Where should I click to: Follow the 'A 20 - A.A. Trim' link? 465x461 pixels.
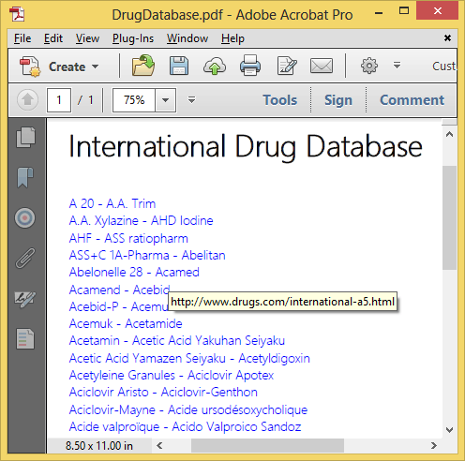pyautogui.click(x=112, y=203)
